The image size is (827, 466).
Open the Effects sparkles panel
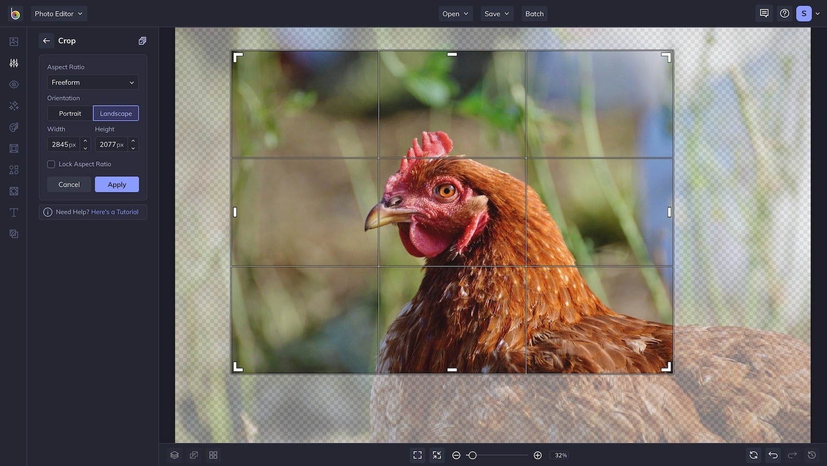point(13,106)
